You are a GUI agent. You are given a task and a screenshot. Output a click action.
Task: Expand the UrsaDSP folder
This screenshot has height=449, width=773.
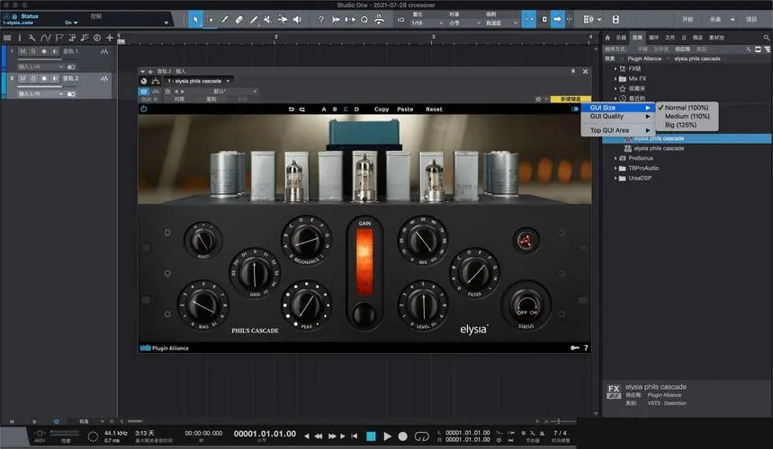pos(616,178)
